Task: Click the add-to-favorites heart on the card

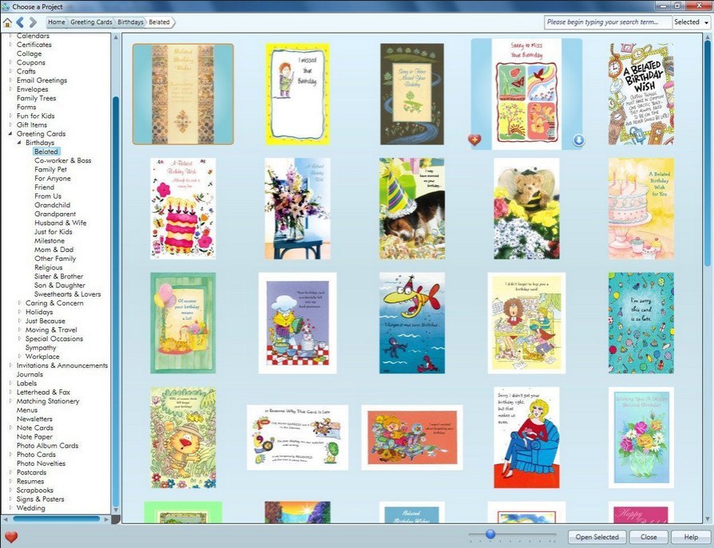Action: [475, 140]
